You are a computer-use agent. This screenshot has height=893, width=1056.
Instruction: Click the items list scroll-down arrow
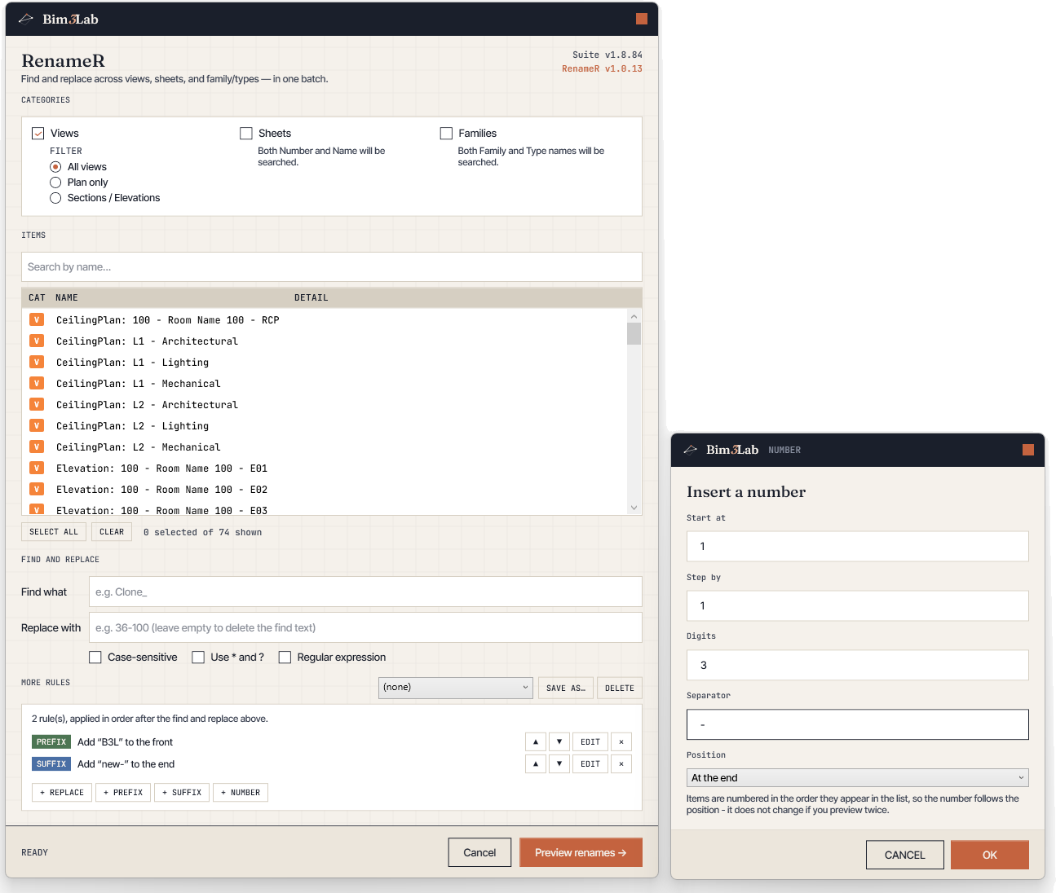pos(634,508)
